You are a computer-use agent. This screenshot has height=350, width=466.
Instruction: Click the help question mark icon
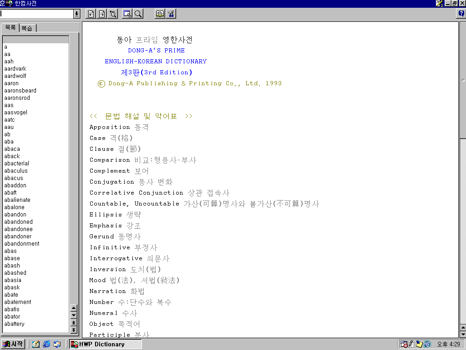[461, 14]
